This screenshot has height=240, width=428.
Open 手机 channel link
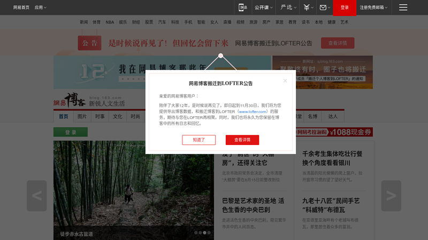pyautogui.click(x=188, y=22)
